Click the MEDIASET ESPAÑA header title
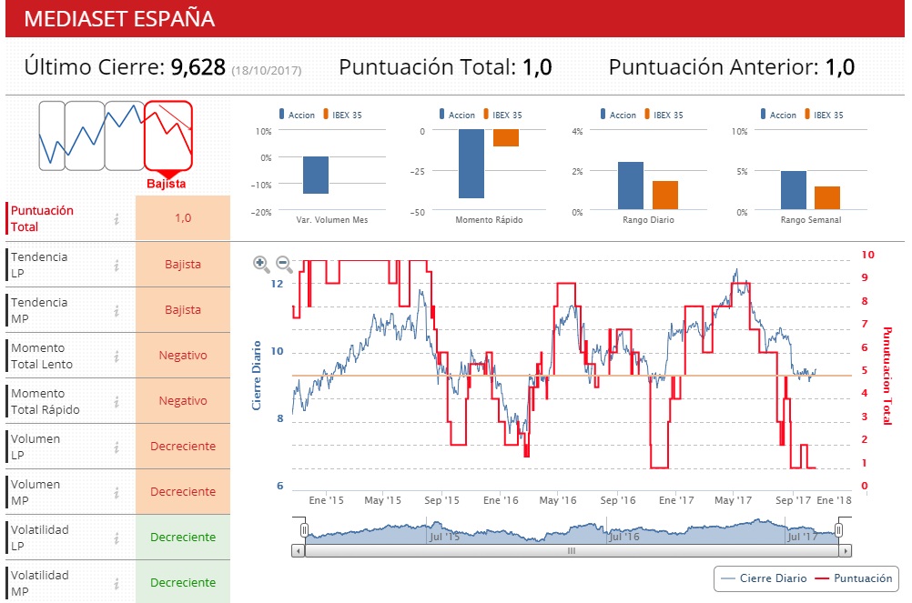Screen dimensions: 912x603 pyautogui.click(x=119, y=18)
